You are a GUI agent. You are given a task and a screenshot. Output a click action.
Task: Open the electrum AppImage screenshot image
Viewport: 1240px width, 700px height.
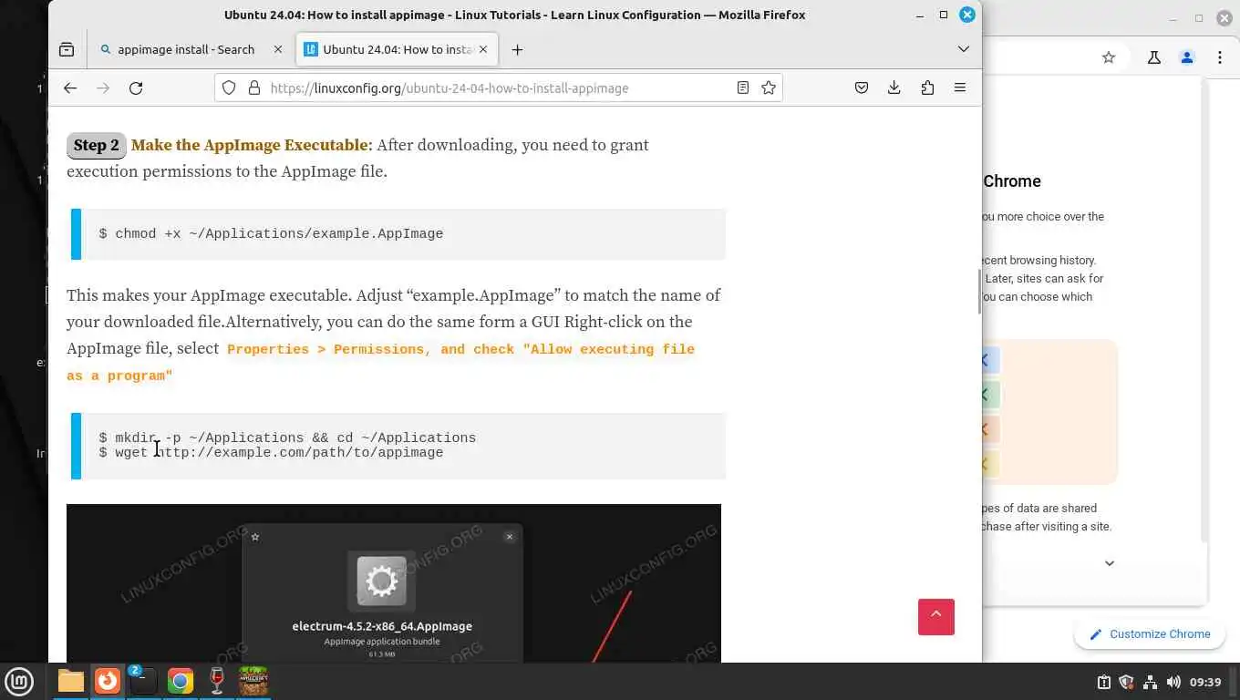tap(394, 583)
